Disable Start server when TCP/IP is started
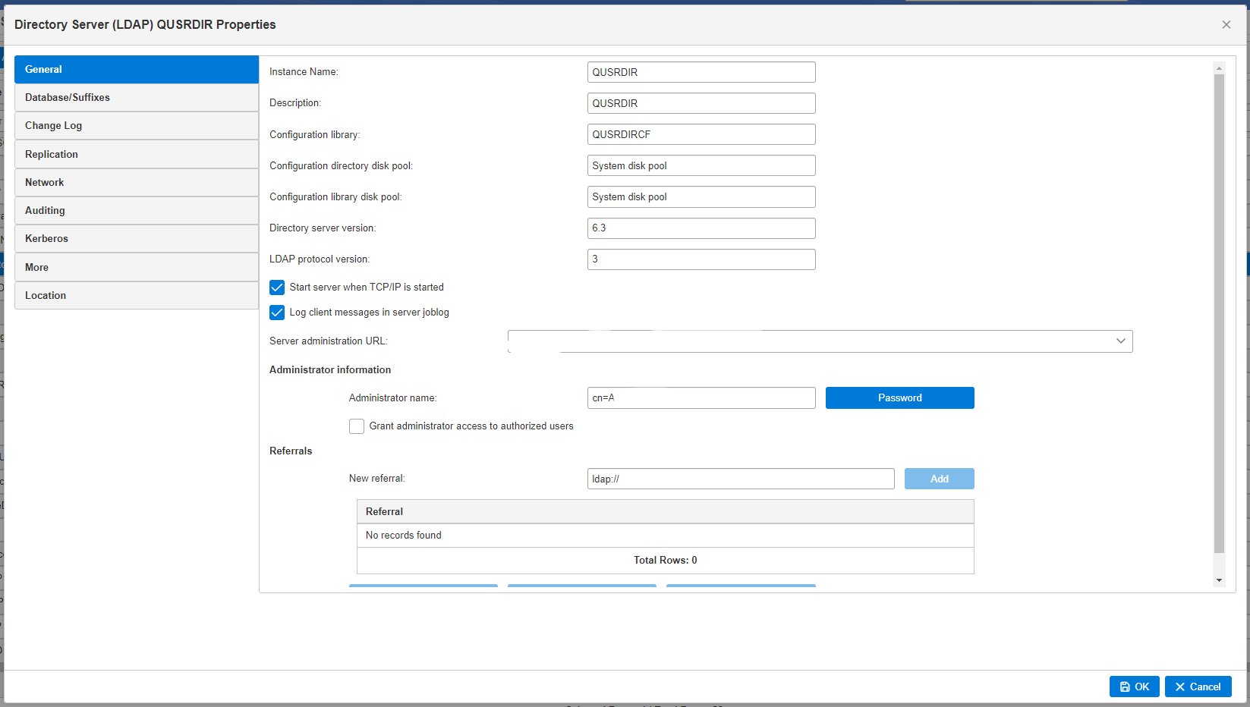 coord(277,287)
